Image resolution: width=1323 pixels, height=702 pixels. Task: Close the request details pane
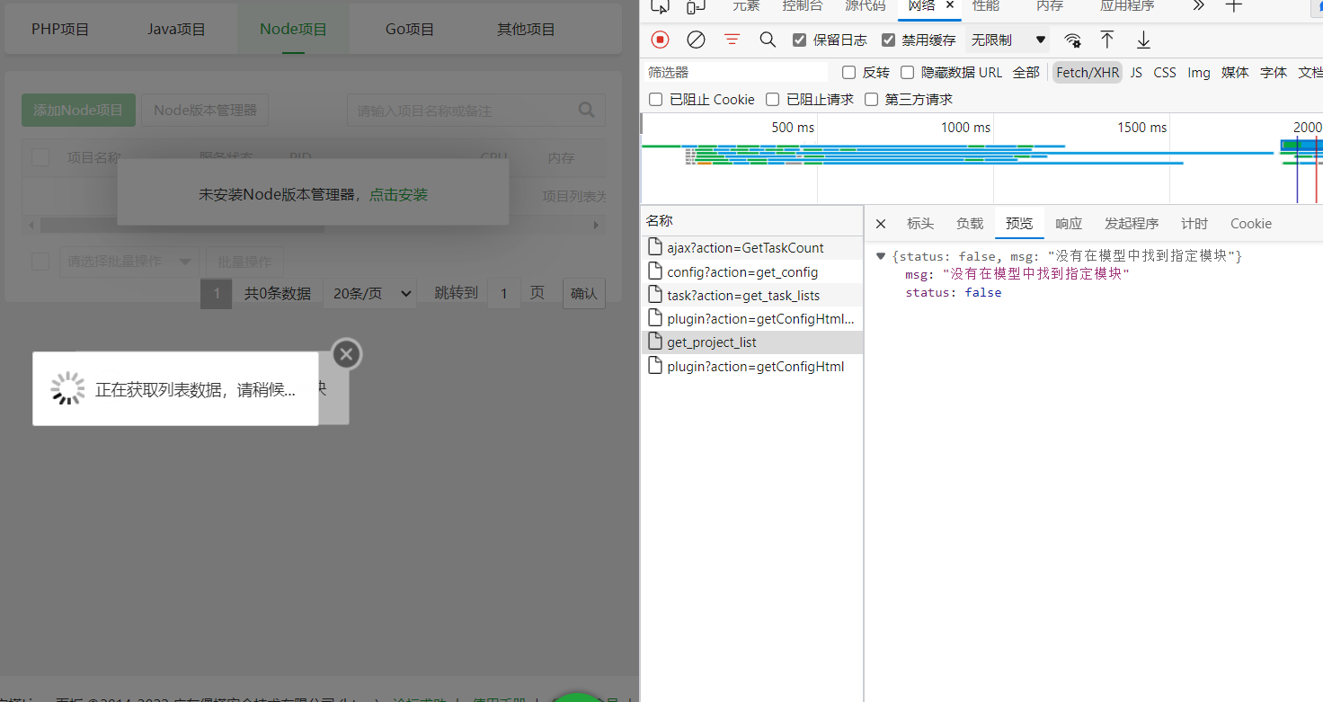[881, 224]
